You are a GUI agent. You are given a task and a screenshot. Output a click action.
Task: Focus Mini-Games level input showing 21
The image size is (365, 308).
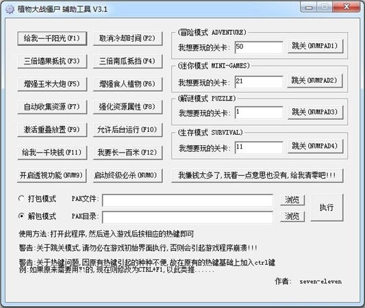[x=259, y=82]
